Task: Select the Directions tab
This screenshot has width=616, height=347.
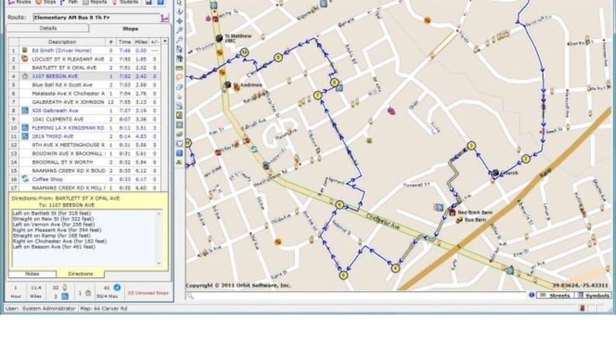Action: (x=80, y=273)
